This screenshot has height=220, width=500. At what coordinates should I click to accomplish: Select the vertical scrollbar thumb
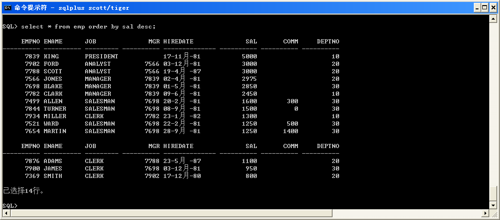coord(493,194)
